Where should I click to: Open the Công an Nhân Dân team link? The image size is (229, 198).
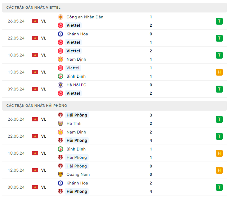(85, 17)
